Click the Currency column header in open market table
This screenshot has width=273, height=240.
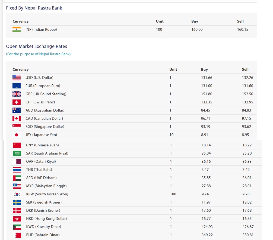(21, 69)
